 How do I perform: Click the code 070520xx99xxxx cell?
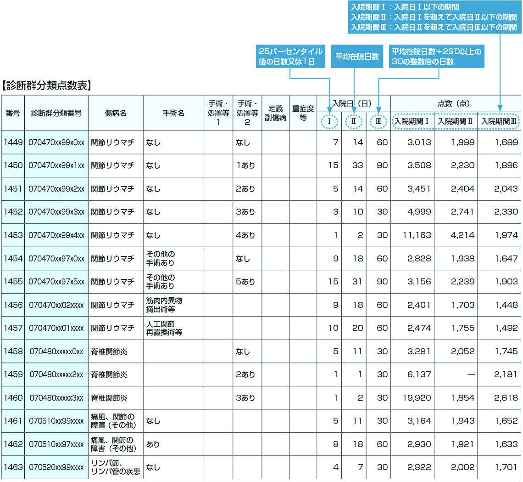56,467
